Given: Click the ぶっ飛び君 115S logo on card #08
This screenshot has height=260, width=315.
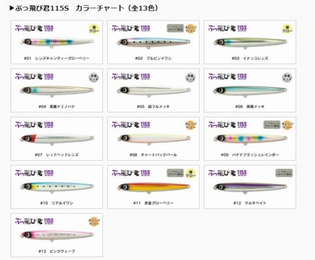Looking at the screenshot, I should (131, 125).
